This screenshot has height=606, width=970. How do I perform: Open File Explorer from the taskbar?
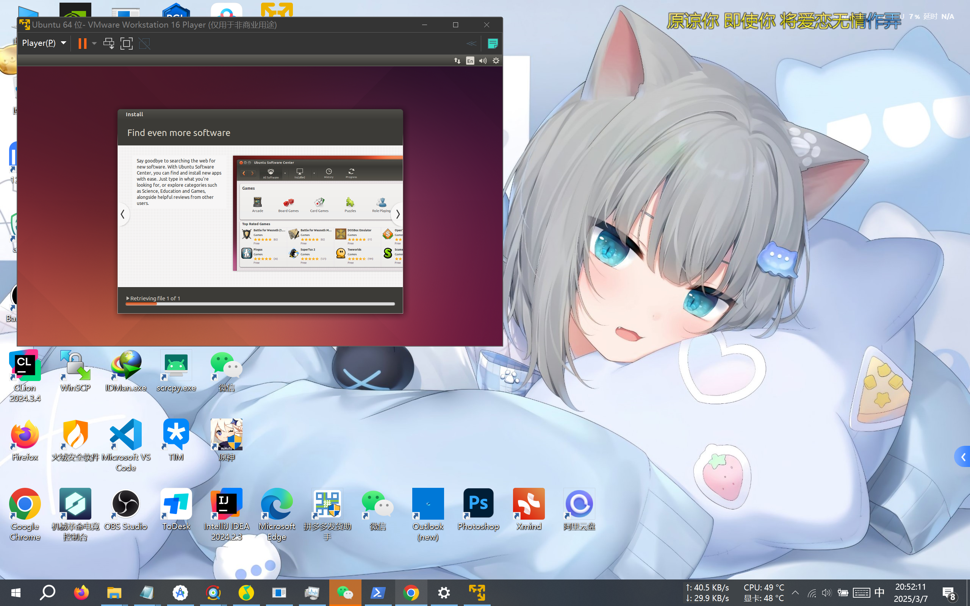[114, 593]
